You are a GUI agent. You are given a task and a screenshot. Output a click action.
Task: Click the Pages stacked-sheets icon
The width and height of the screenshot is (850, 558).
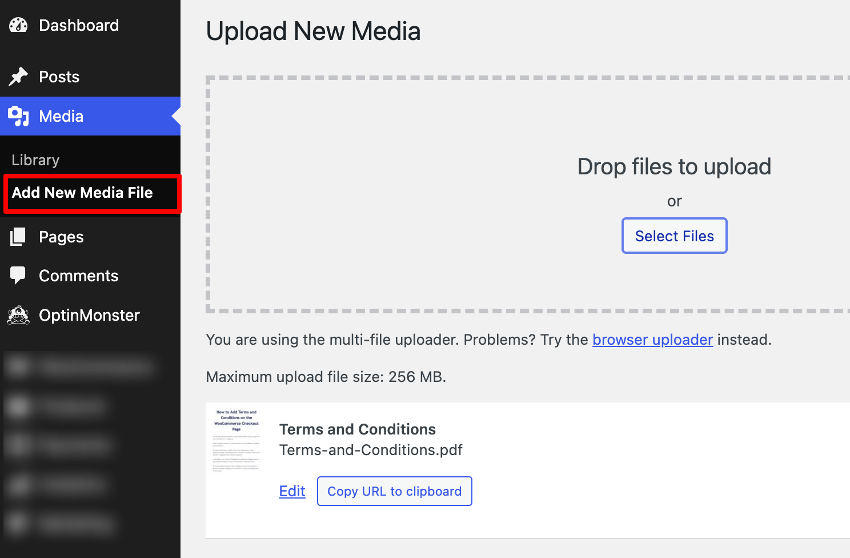[x=18, y=237]
